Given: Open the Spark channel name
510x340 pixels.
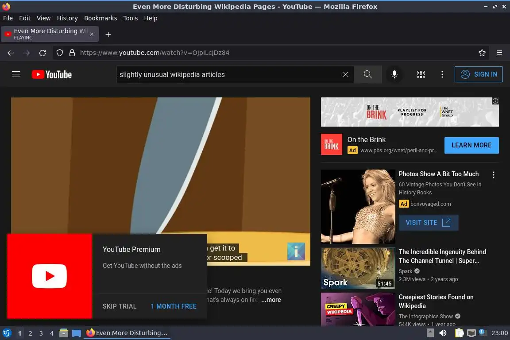Looking at the screenshot, I should tap(405, 271).
